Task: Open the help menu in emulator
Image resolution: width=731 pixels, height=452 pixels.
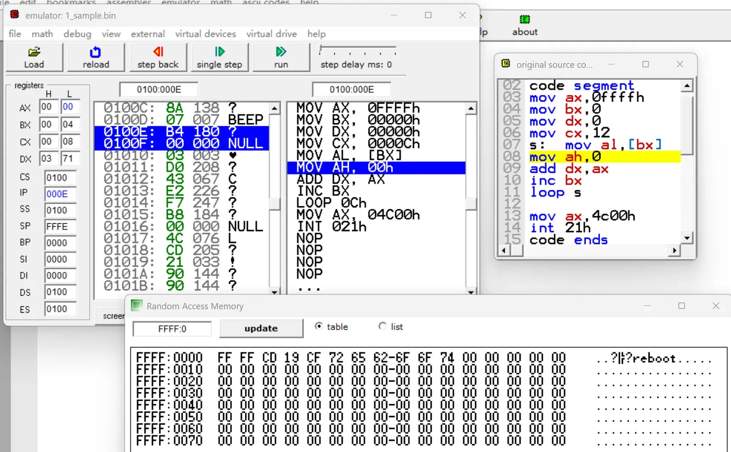Action: 317,34
